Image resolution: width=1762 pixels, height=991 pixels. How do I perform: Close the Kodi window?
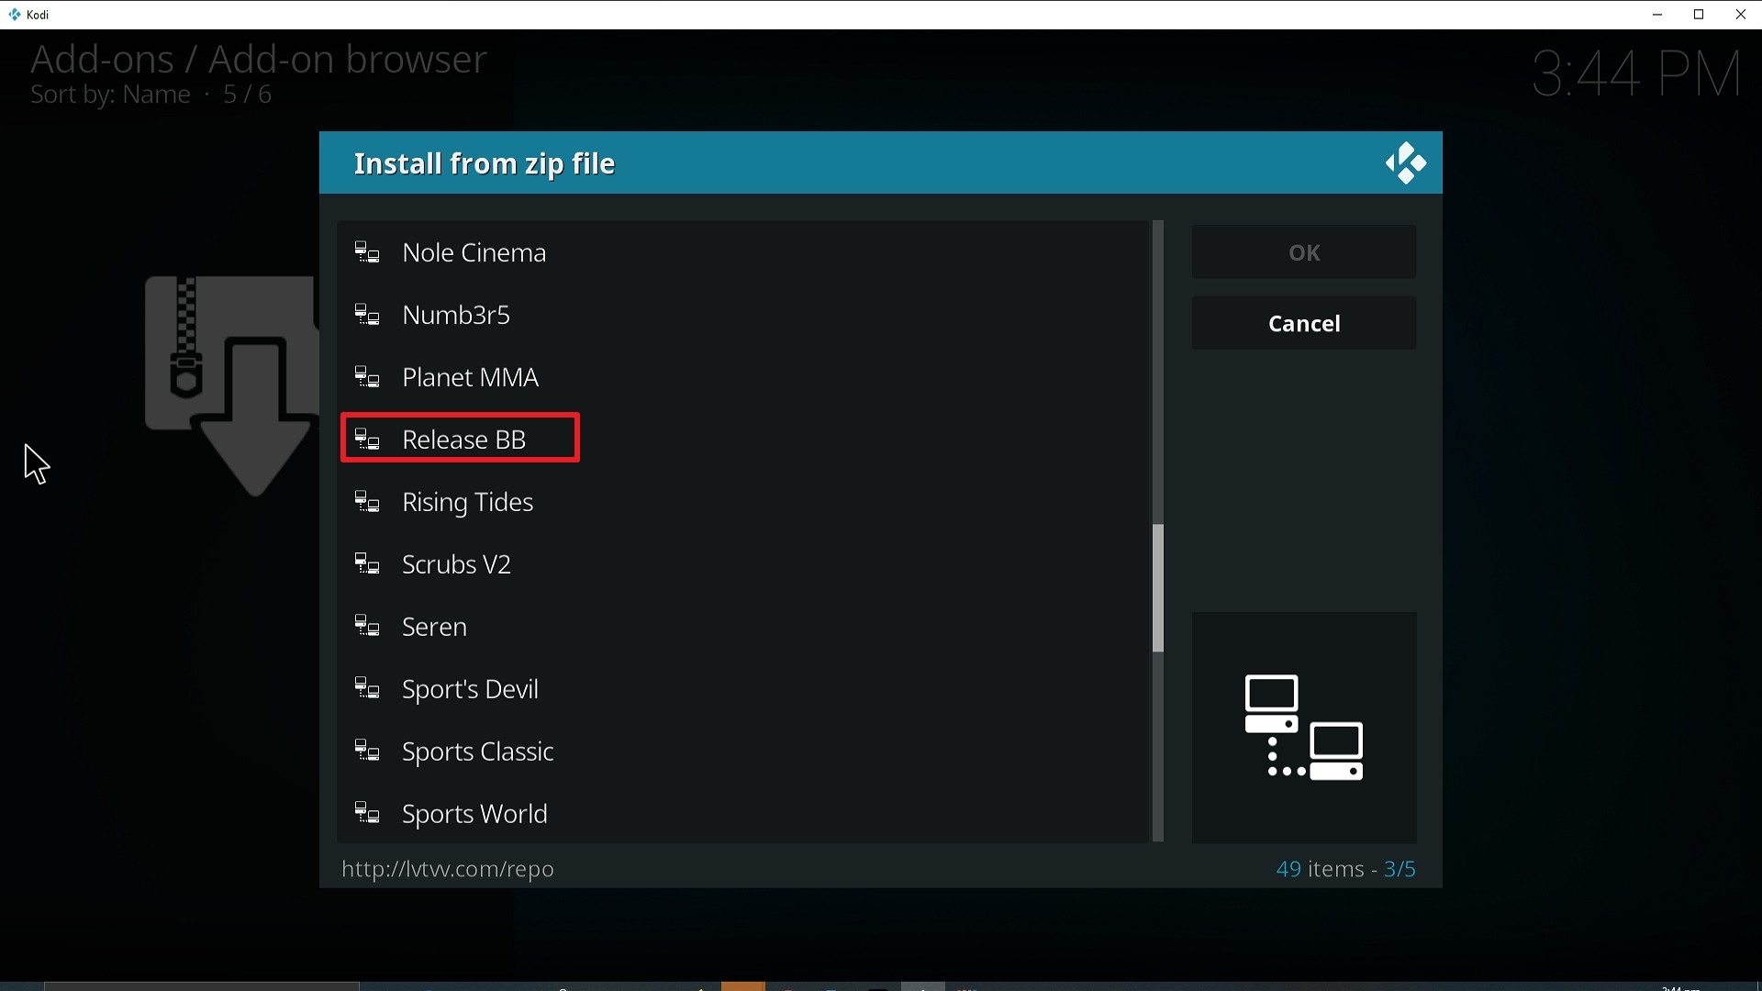1741,15
